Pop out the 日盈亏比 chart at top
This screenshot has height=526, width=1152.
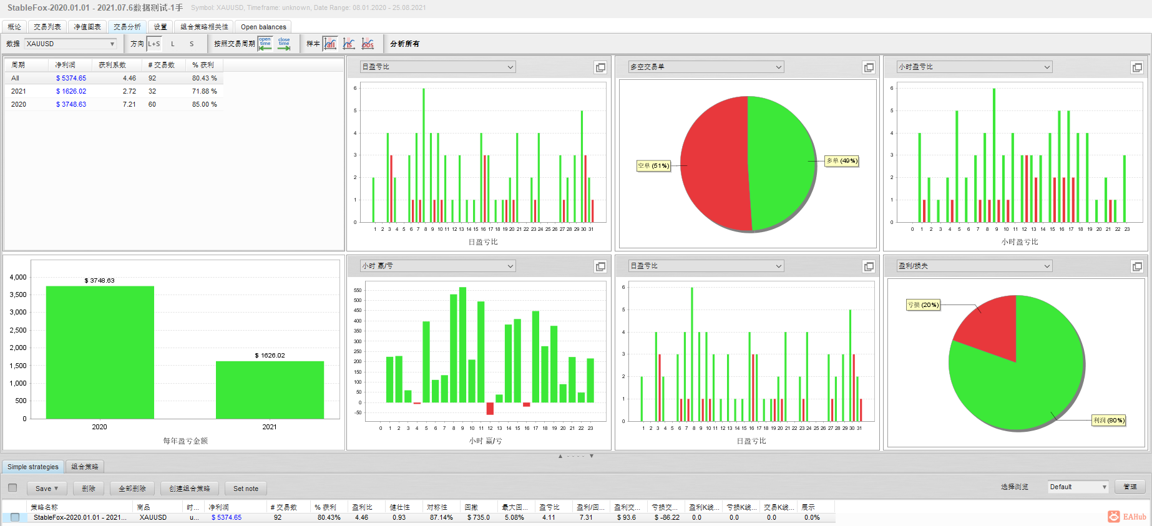click(600, 67)
